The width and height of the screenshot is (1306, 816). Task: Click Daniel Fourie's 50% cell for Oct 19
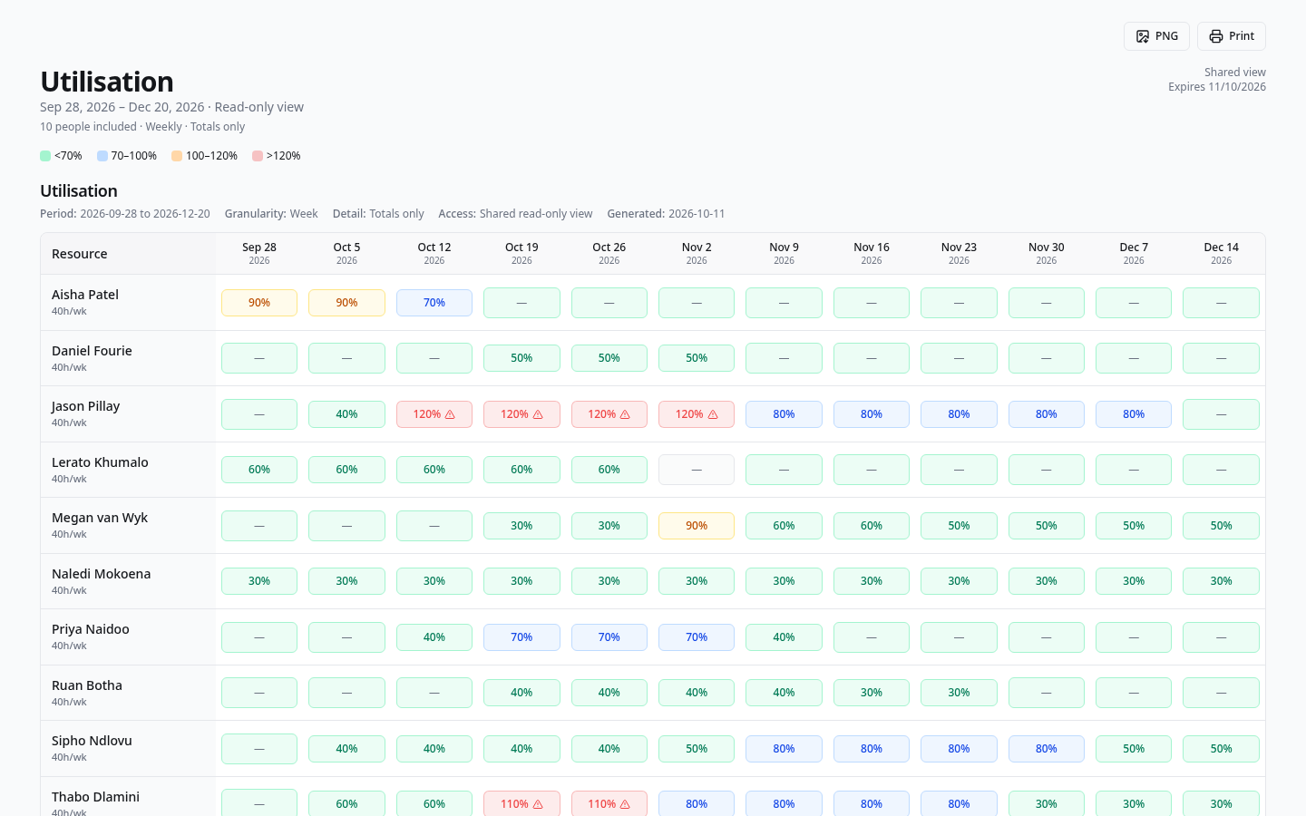point(521,358)
